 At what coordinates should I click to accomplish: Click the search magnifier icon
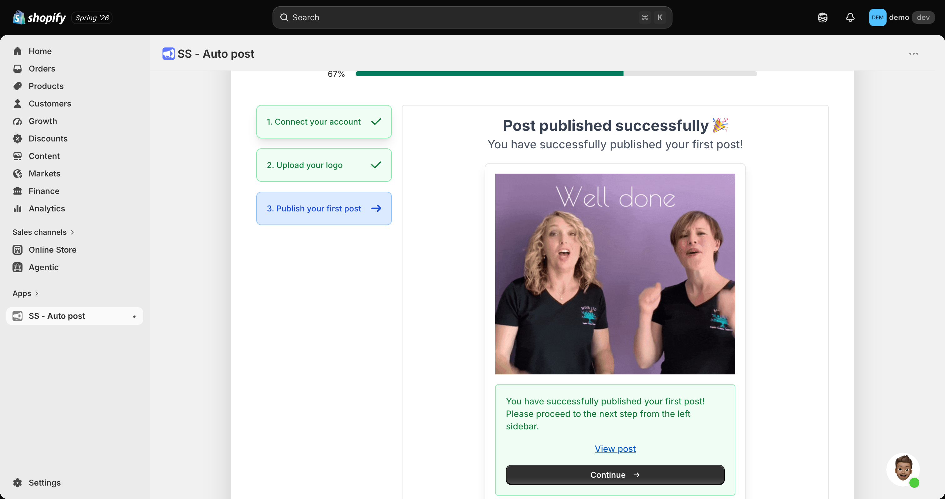click(x=284, y=17)
